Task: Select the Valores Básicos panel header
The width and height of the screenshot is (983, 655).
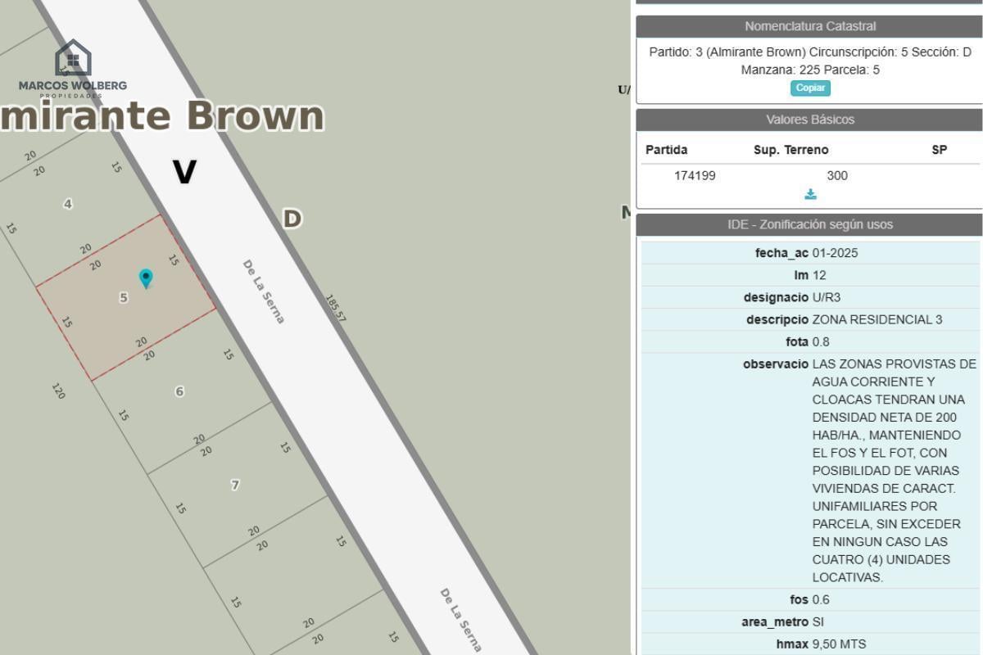Action: (809, 120)
